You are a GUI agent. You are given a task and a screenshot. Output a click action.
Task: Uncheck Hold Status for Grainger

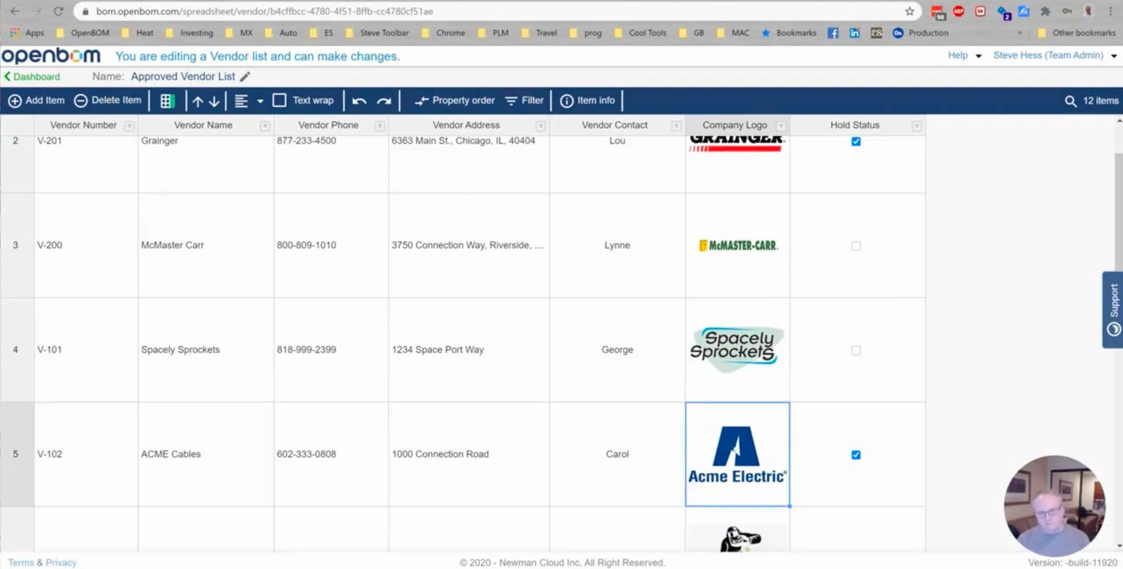(856, 142)
